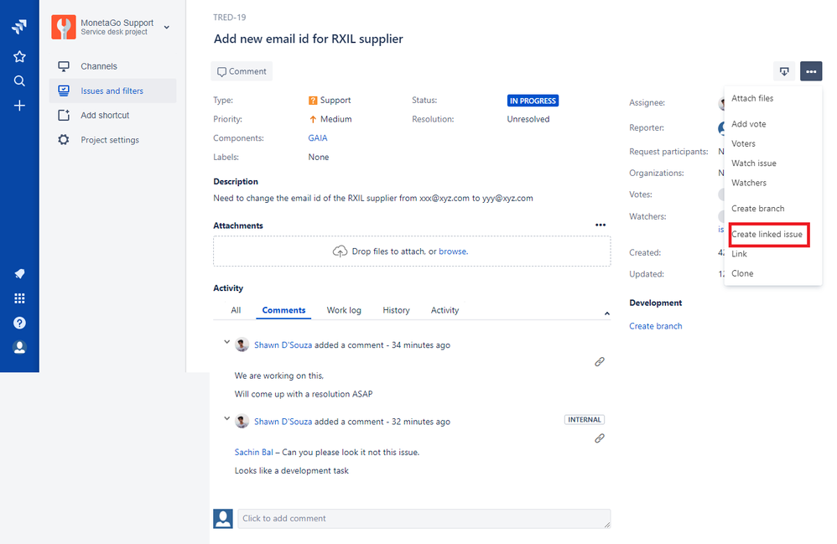Click the Click to add comment field
This screenshot has height=544, width=837.
coord(424,518)
